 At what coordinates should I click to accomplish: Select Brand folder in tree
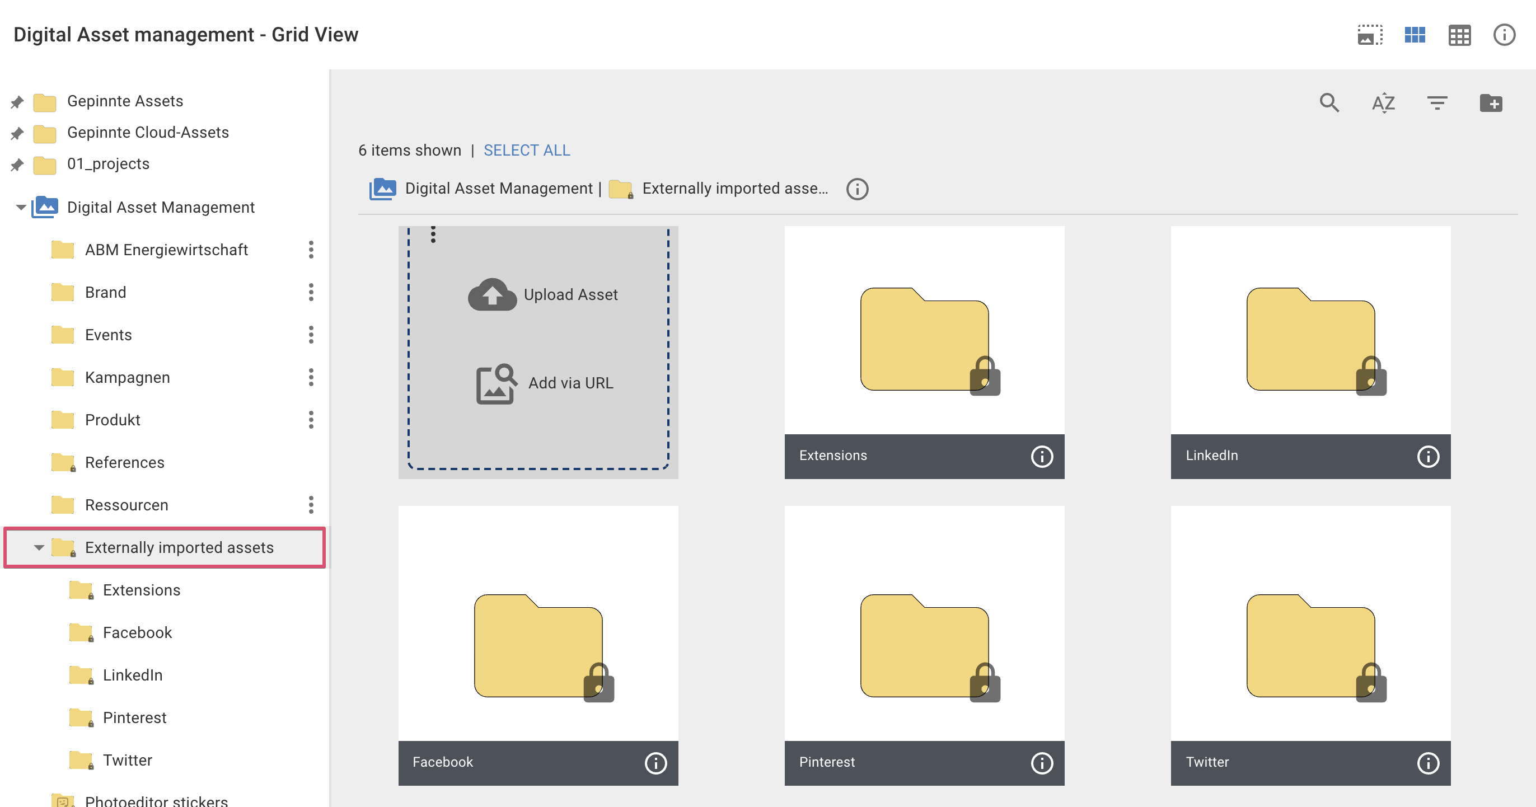[x=106, y=292]
